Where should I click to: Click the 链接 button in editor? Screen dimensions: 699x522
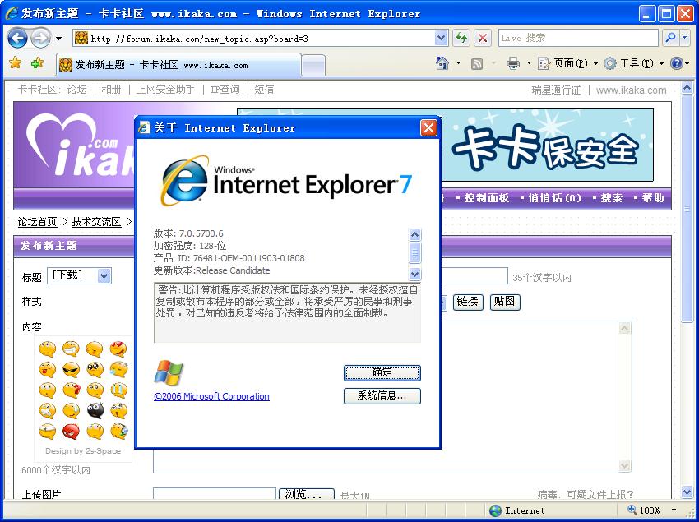468,302
